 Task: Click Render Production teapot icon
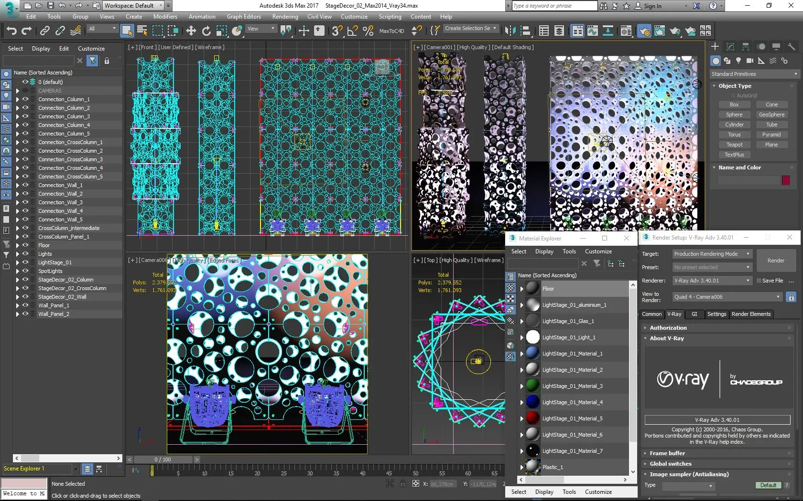coord(675,31)
